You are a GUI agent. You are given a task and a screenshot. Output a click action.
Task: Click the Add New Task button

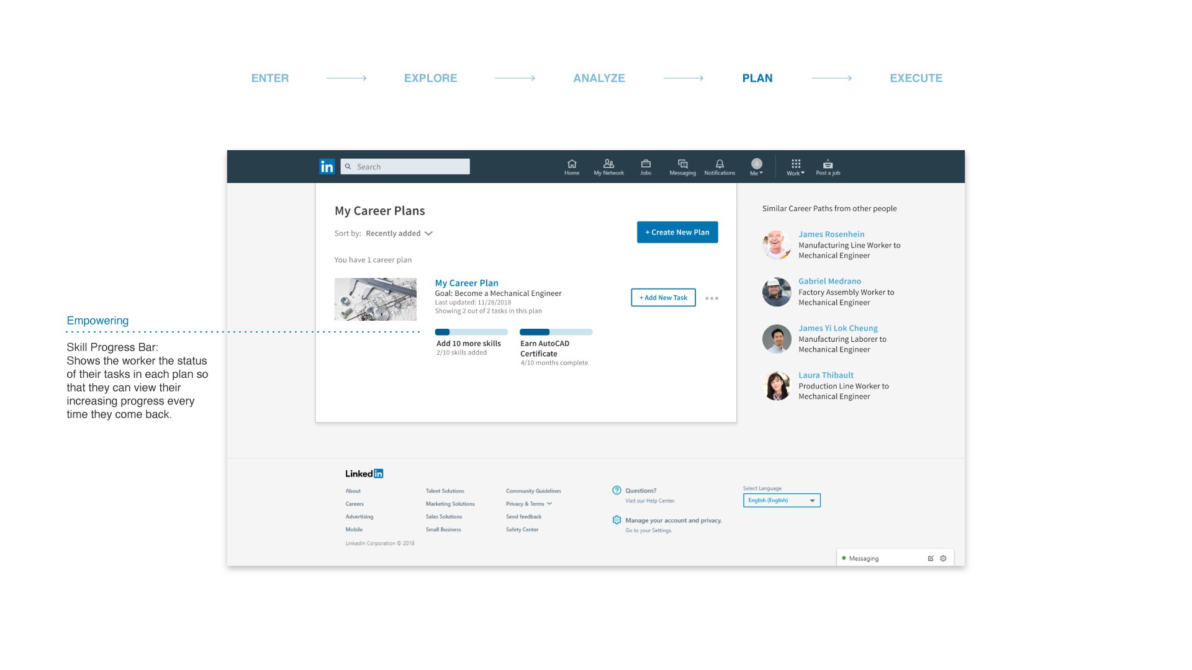663,298
